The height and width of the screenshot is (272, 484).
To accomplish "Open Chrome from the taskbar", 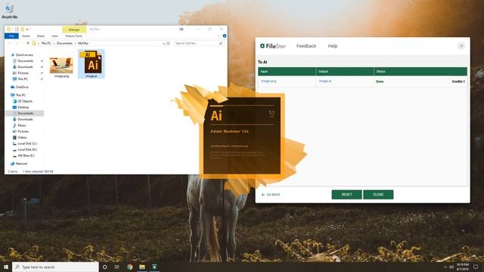I will pyautogui.click(x=129, y=267).
